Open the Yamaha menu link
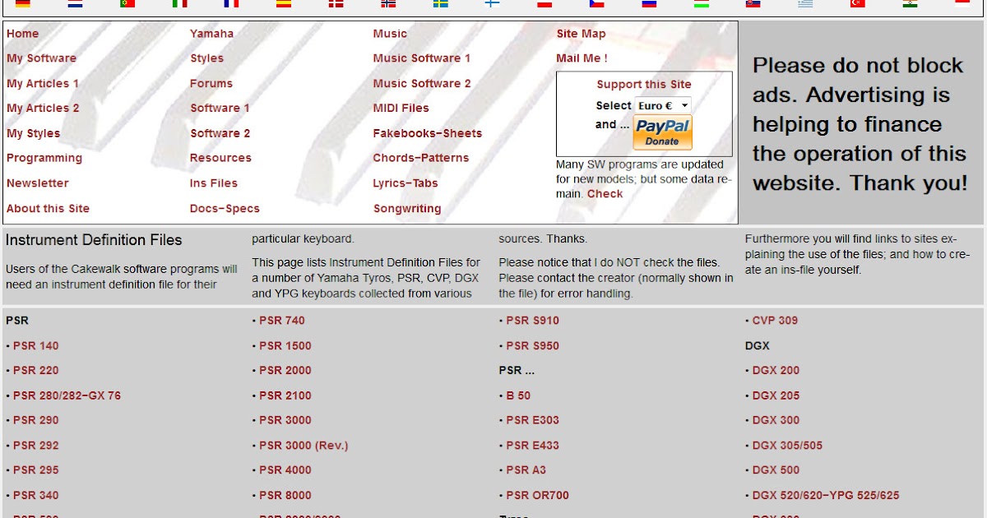Screen dimensions: 987x518 211,34
